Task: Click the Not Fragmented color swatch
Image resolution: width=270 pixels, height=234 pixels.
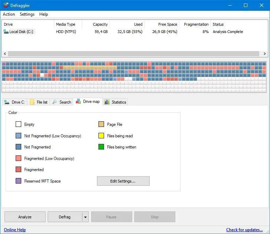Action: tap(18, 147)
